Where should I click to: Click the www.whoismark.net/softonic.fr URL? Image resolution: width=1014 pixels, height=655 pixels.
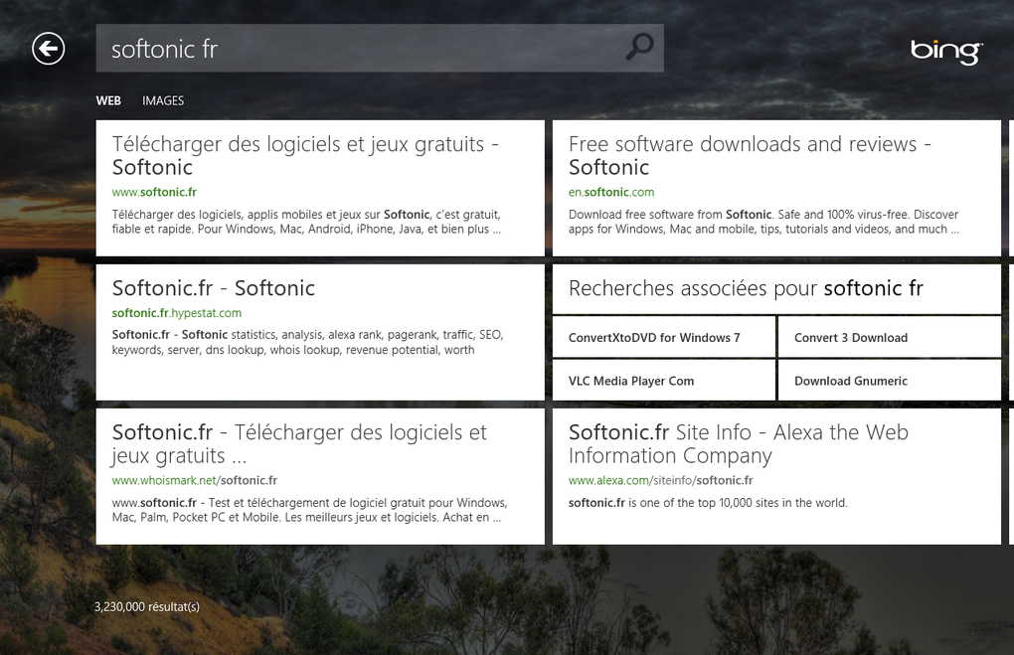coord(194,480)
